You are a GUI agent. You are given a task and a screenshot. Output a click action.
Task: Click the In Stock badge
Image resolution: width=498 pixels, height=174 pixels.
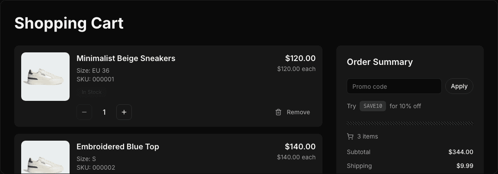click(92, 92)
